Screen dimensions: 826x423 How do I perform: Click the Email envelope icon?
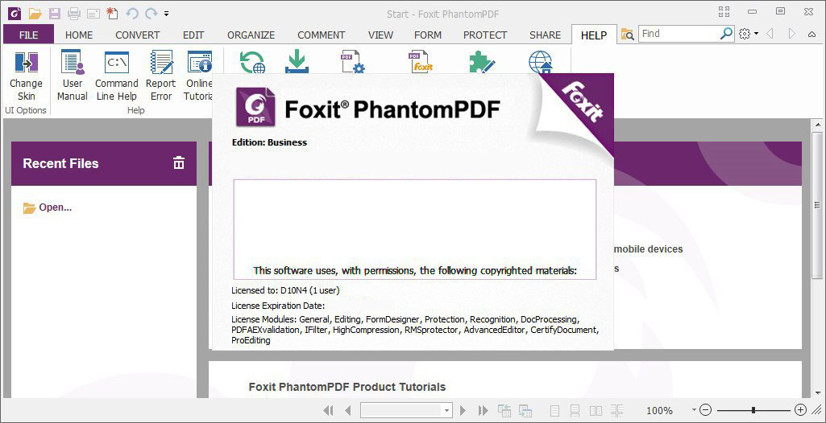coord(93,13)
